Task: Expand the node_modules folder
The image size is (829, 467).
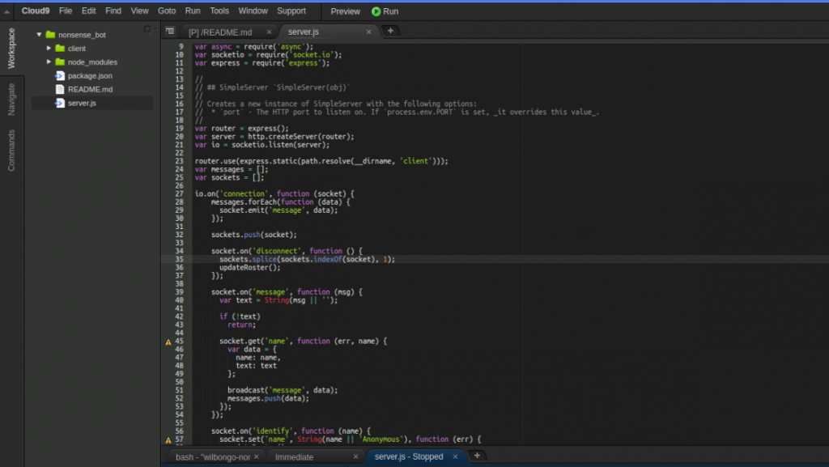Action: click(49, 62)
